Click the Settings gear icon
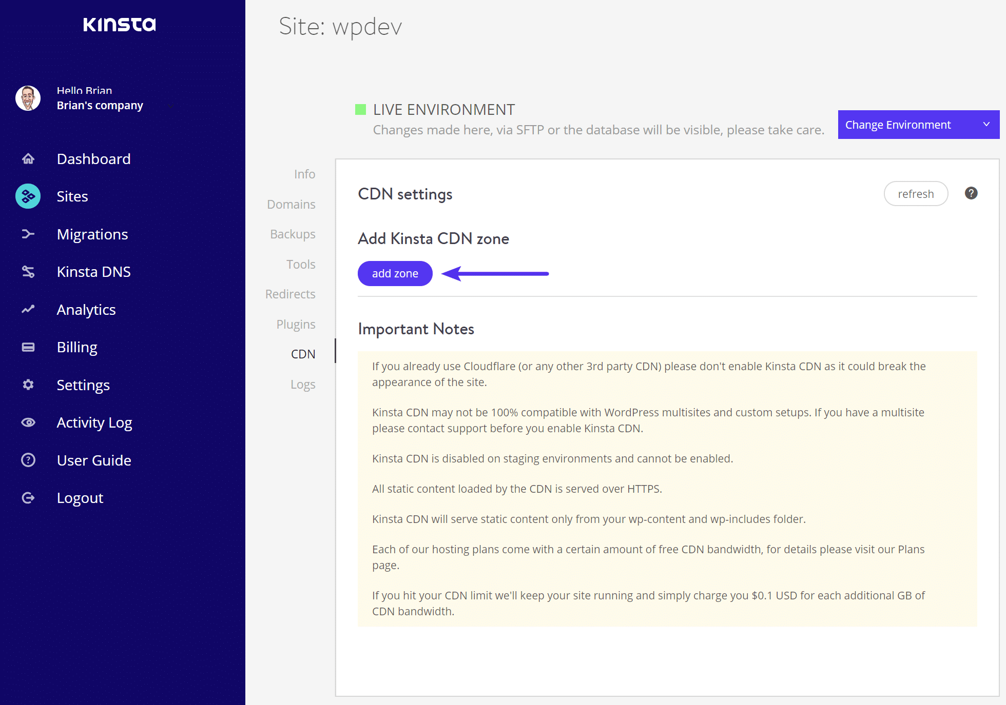The width and height of the screenshot is (1006, 705). click(x=28, y=385)
